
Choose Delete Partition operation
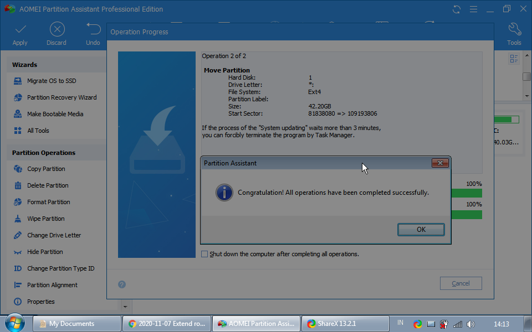point(48,186)
